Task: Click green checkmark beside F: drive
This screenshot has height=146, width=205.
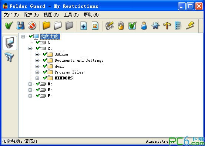Action: tap(38, 95)
